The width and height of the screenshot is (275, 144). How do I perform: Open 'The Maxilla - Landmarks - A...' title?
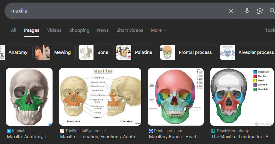241,137
